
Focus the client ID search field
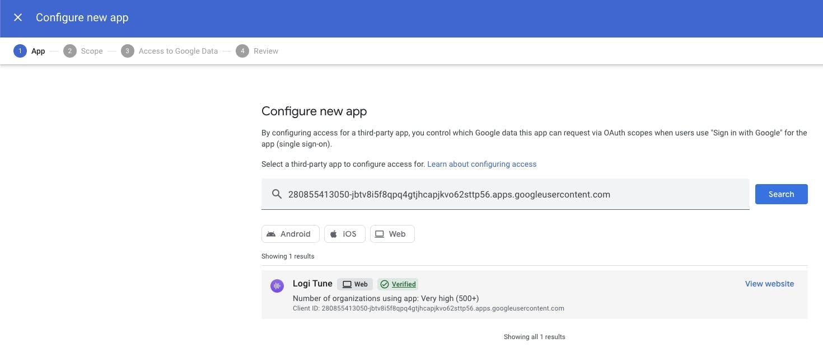pyautogui.click(x=505, y=194)
